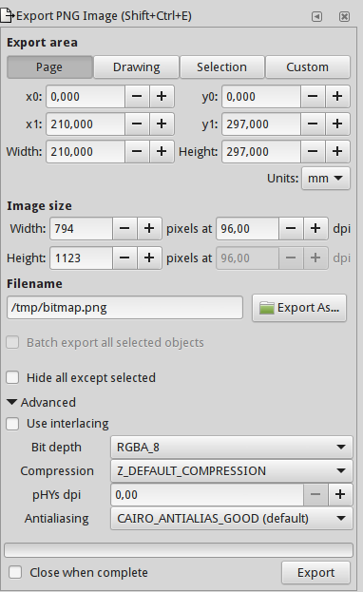Open the Bit depth RGBA_8 dropdown
The image size is (363, 592).
[x=232, y=447]
